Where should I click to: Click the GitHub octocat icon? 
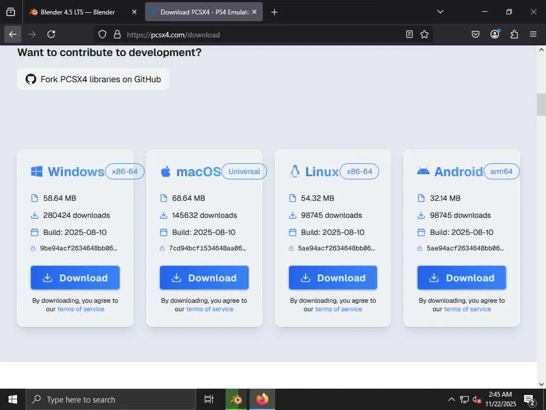(30, 79)
